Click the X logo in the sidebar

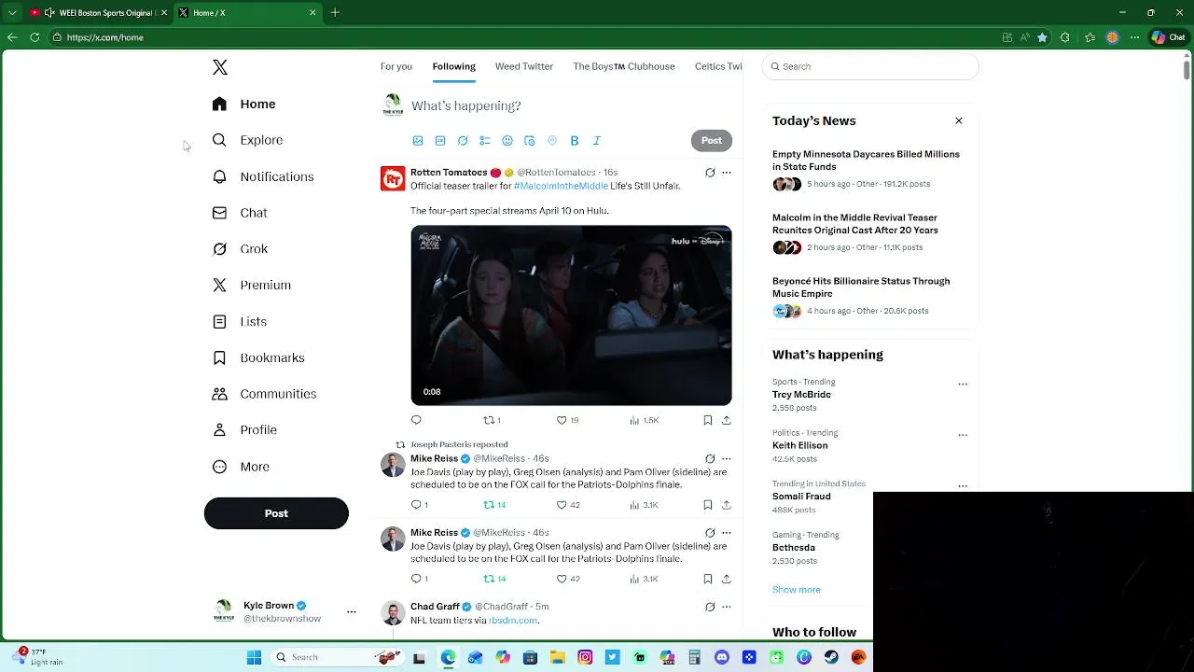[220, 67]
